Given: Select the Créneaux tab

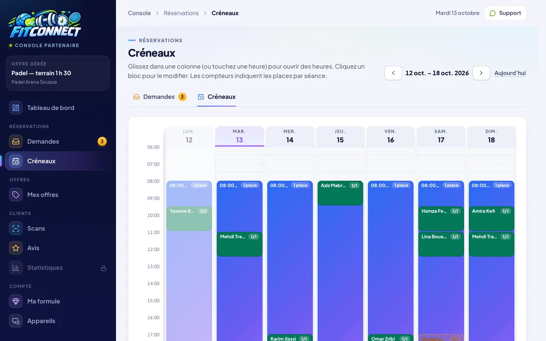Looking at the screenshot, I should [217, 97].
